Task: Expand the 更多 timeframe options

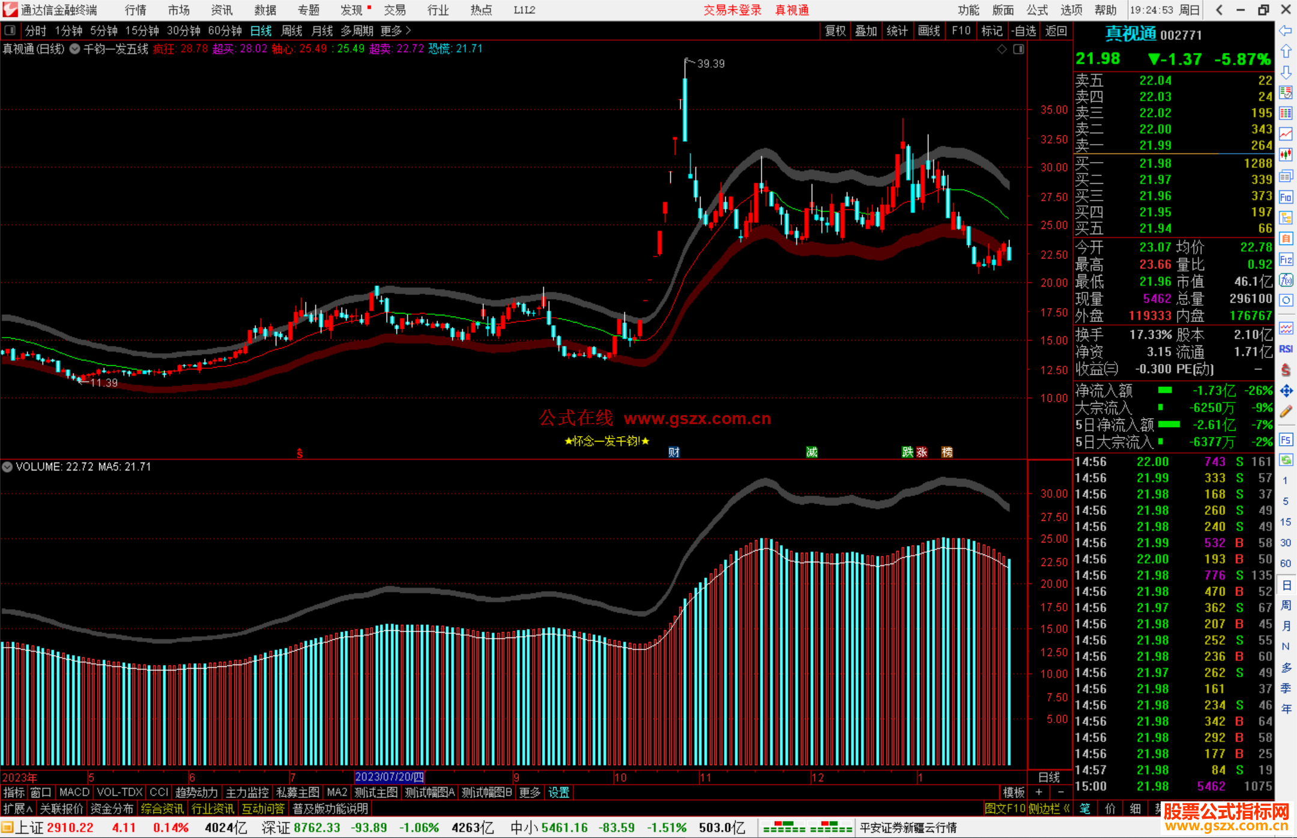Action: coord(395,31)
